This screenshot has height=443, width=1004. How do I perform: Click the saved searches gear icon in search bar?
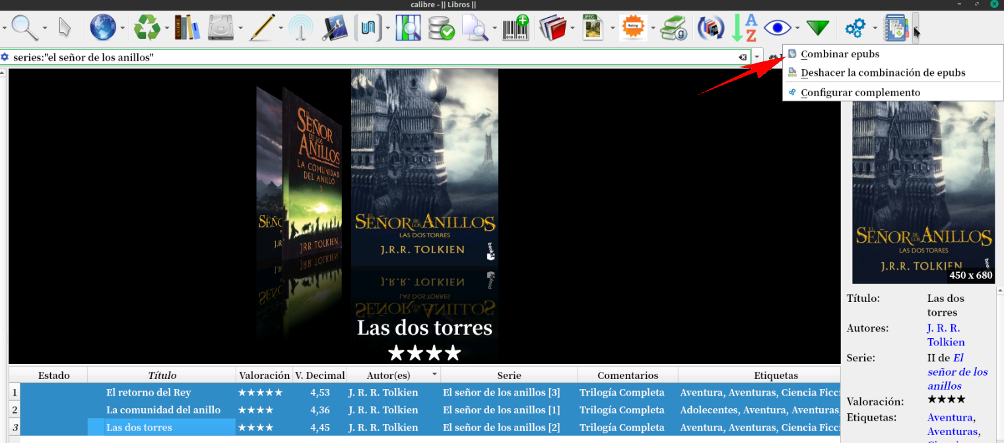pyautogui.click(x=5, y=57)
